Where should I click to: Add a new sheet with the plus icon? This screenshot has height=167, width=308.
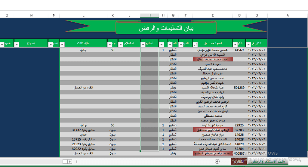(x=217, y=162)
